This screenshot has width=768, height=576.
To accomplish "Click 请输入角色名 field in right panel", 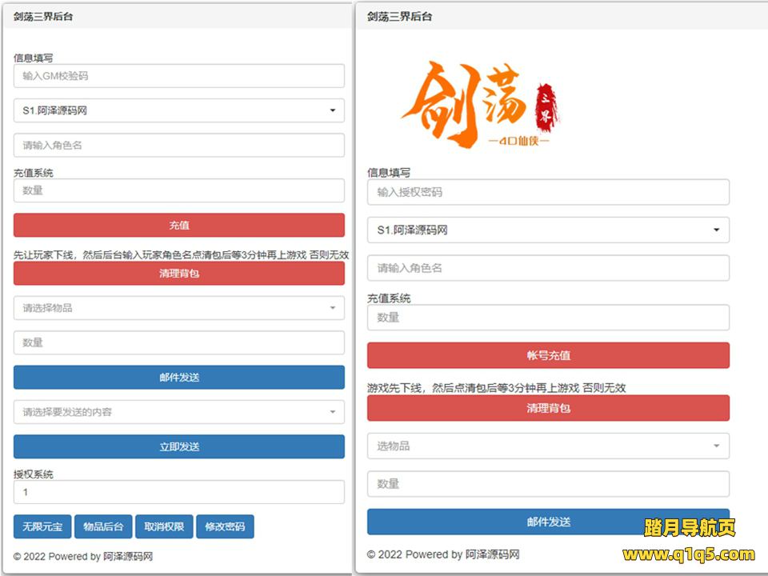I will click(548, 268).
